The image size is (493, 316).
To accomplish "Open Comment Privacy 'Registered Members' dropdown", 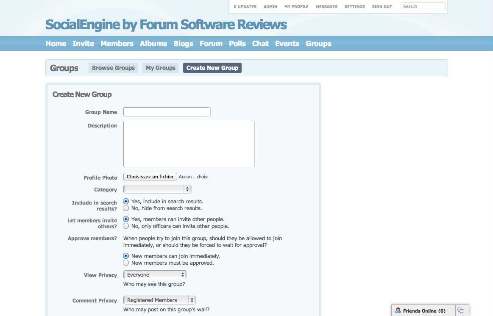I will click(x=160, y=300).
